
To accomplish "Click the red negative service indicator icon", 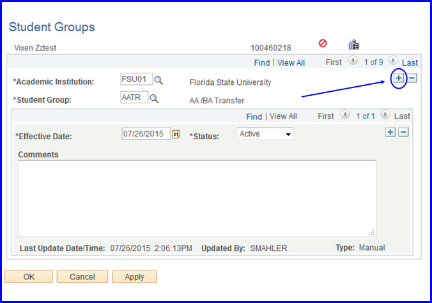I will click(x=323, y=43).
